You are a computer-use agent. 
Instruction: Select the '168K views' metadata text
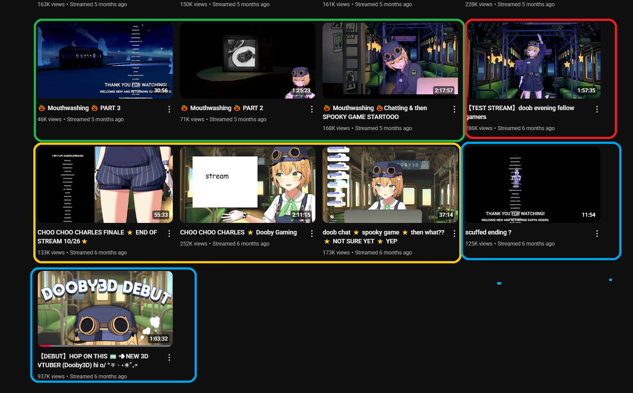tap(336, 128)
